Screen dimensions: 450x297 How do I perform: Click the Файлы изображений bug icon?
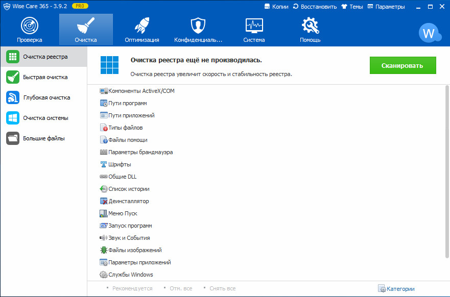coord(103,250)
